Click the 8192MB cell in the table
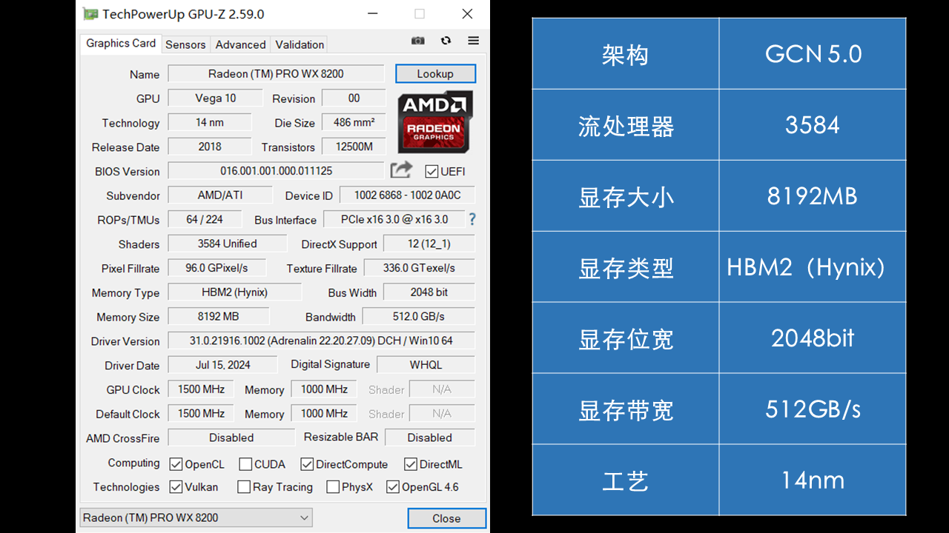 click(x=813, y=196)
